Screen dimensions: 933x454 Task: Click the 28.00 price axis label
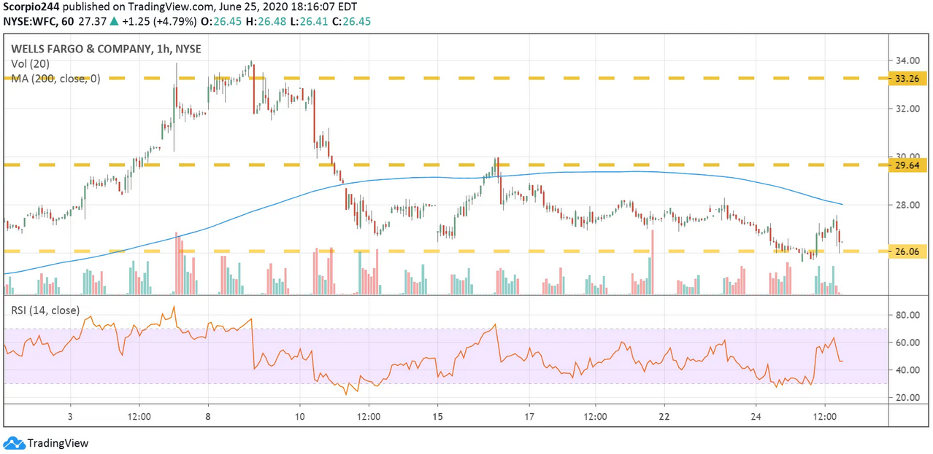907,205
